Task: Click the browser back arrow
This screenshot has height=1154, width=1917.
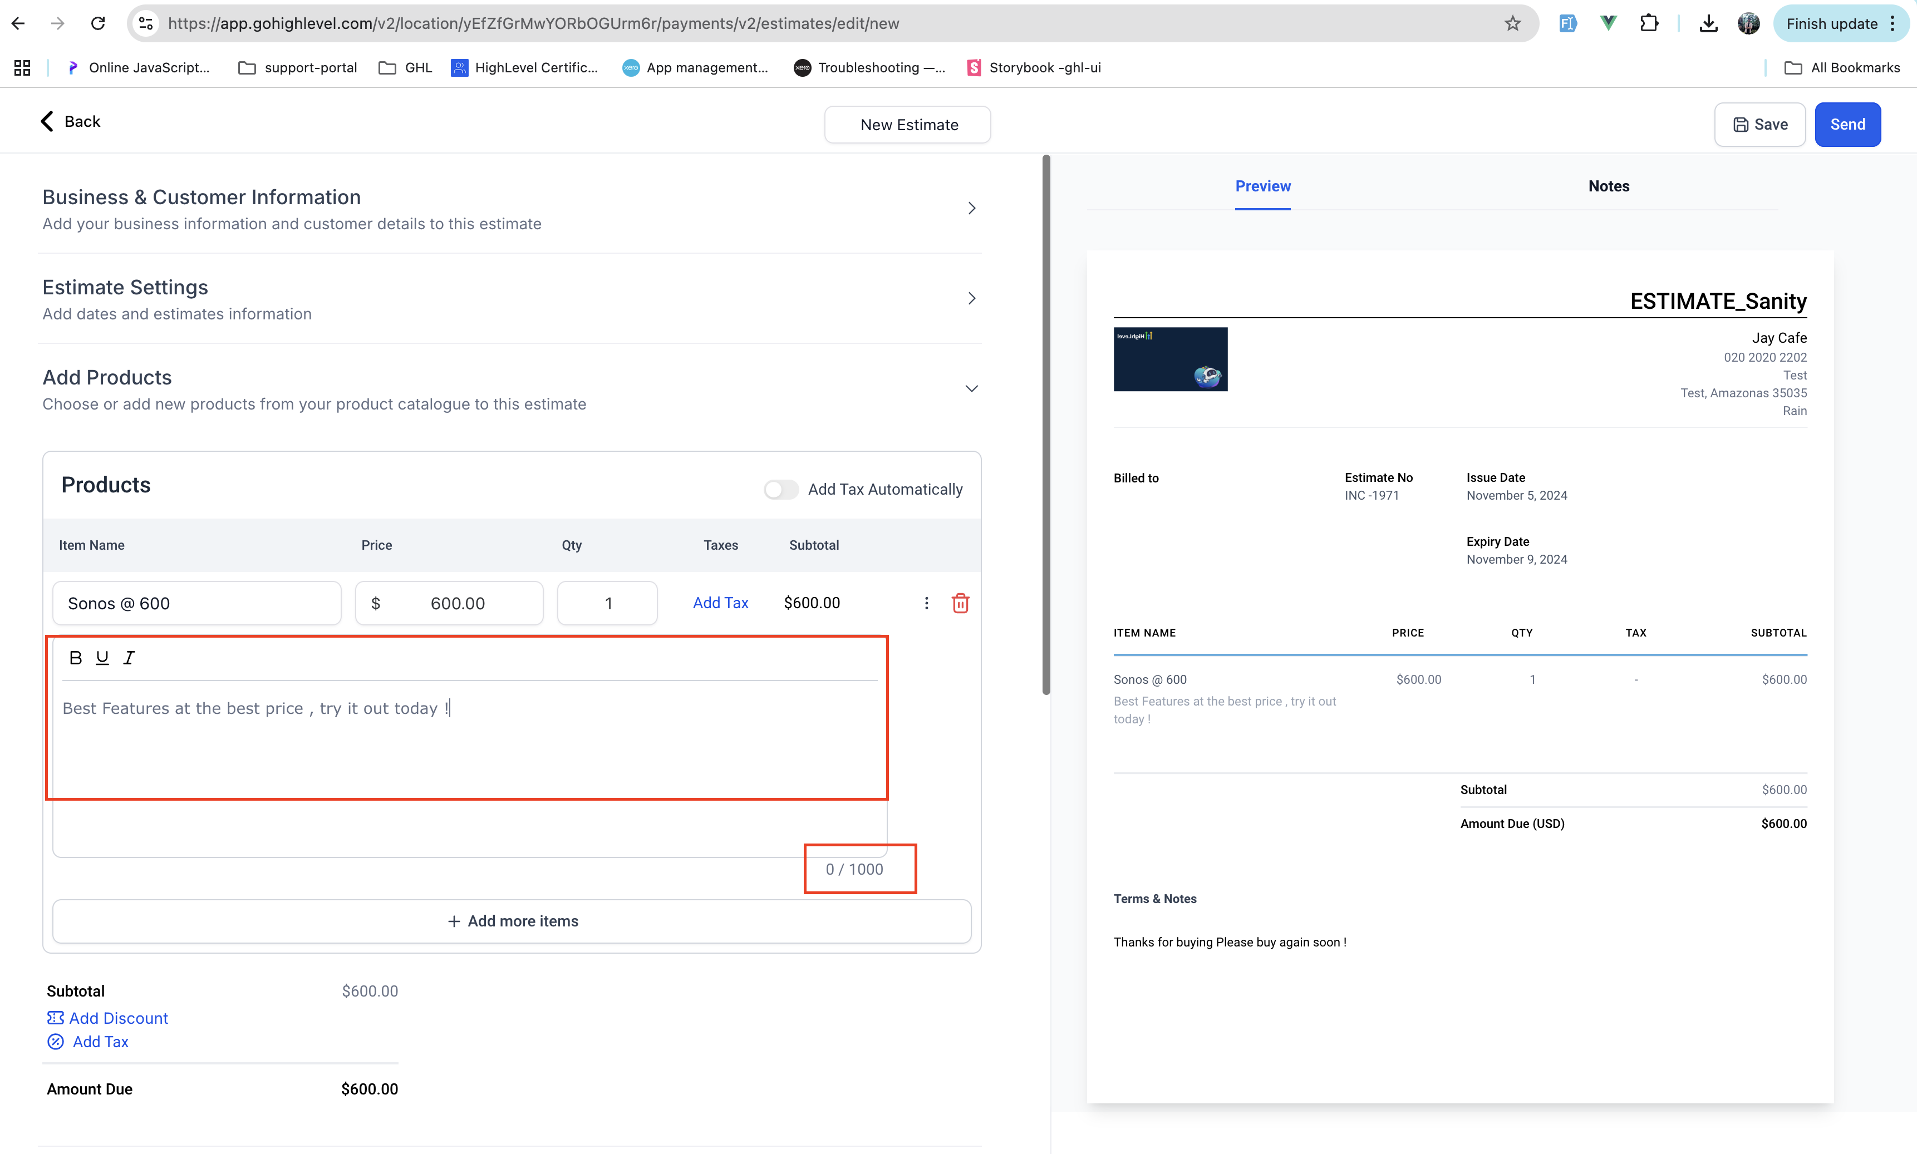Action: pos(19,23)
